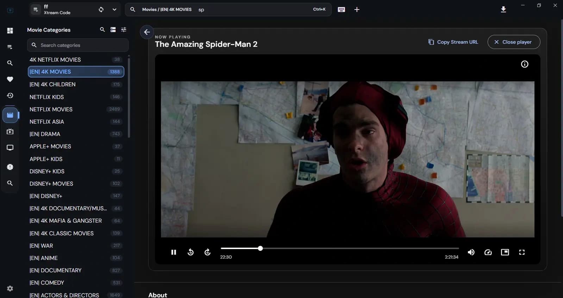Image resolution: width=563 pixels, height=298 pixels.
Task: Seek using the video progress bar
Action: [340, 248]
